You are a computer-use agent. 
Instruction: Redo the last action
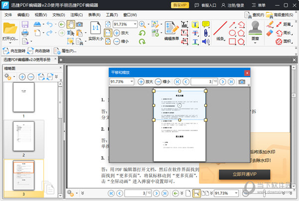pyautogui.click(x=49, y=33)
